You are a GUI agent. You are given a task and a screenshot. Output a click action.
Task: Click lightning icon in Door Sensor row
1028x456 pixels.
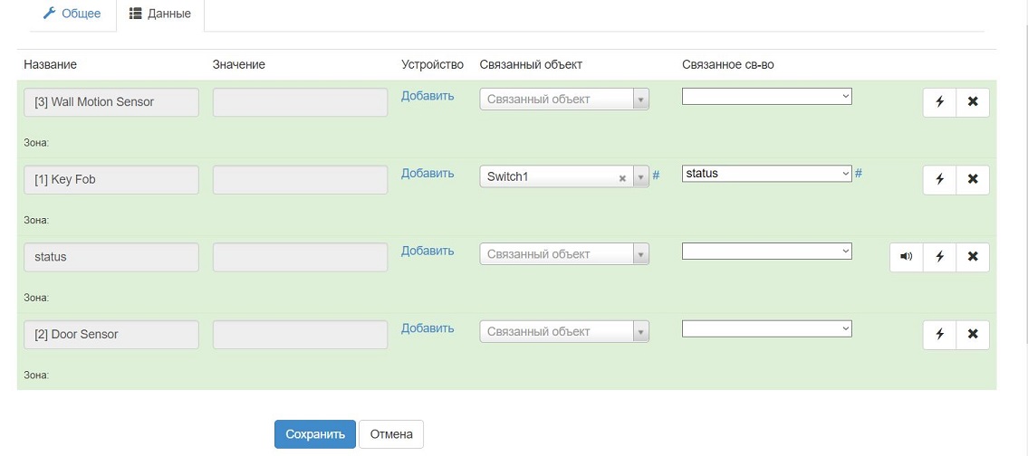pyautogui.click(x=939, y=335)
